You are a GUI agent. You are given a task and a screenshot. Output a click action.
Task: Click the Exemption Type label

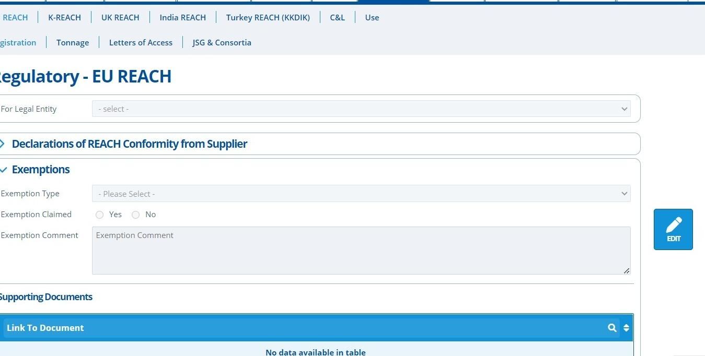pos(30,194)
